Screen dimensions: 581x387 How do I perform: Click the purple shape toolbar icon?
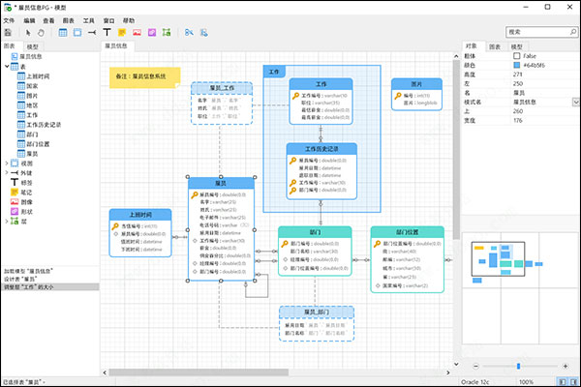click(152, 33)
